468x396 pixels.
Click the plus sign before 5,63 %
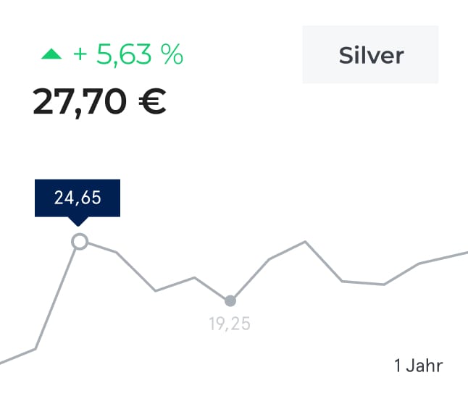[x=81, y=56]
